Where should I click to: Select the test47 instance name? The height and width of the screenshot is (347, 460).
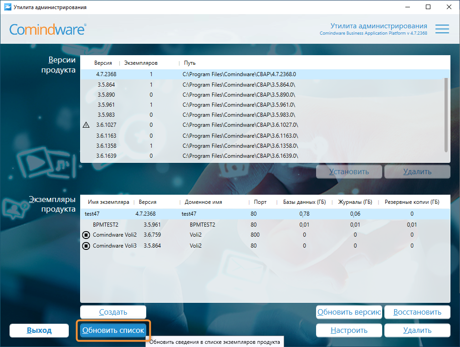point(92,214)
